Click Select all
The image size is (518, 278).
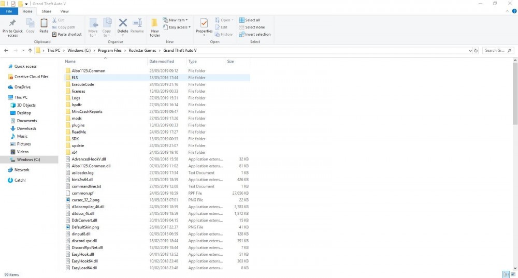[250, 20]
